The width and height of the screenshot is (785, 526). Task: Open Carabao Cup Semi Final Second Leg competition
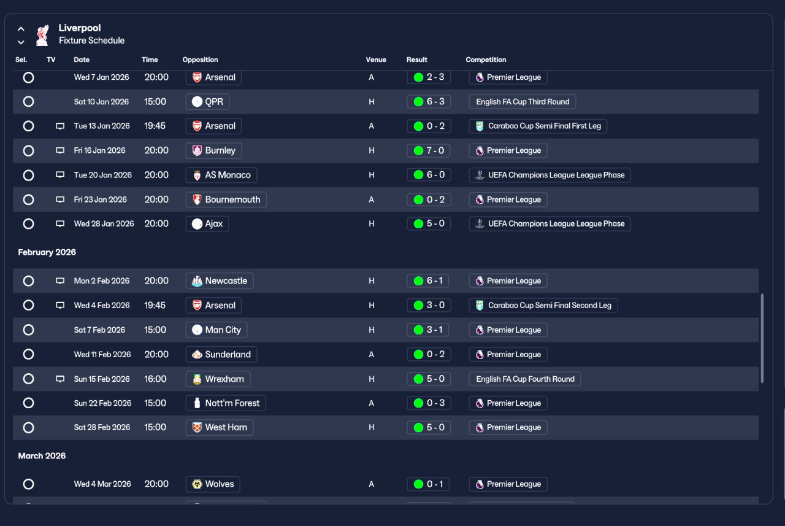(x=543, y=305)
